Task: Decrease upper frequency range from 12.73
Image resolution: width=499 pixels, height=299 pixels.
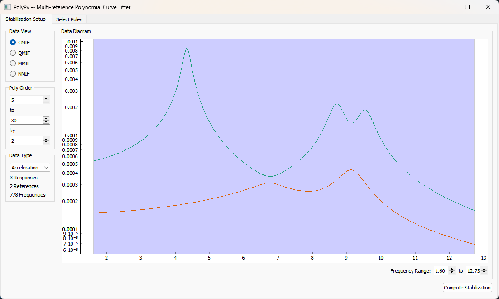Action: [484, 272]
